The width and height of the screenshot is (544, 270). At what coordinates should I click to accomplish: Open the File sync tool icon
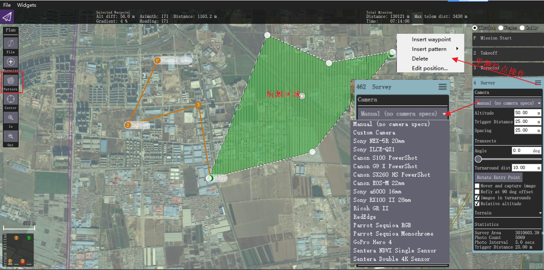click(x=11, y=43)
